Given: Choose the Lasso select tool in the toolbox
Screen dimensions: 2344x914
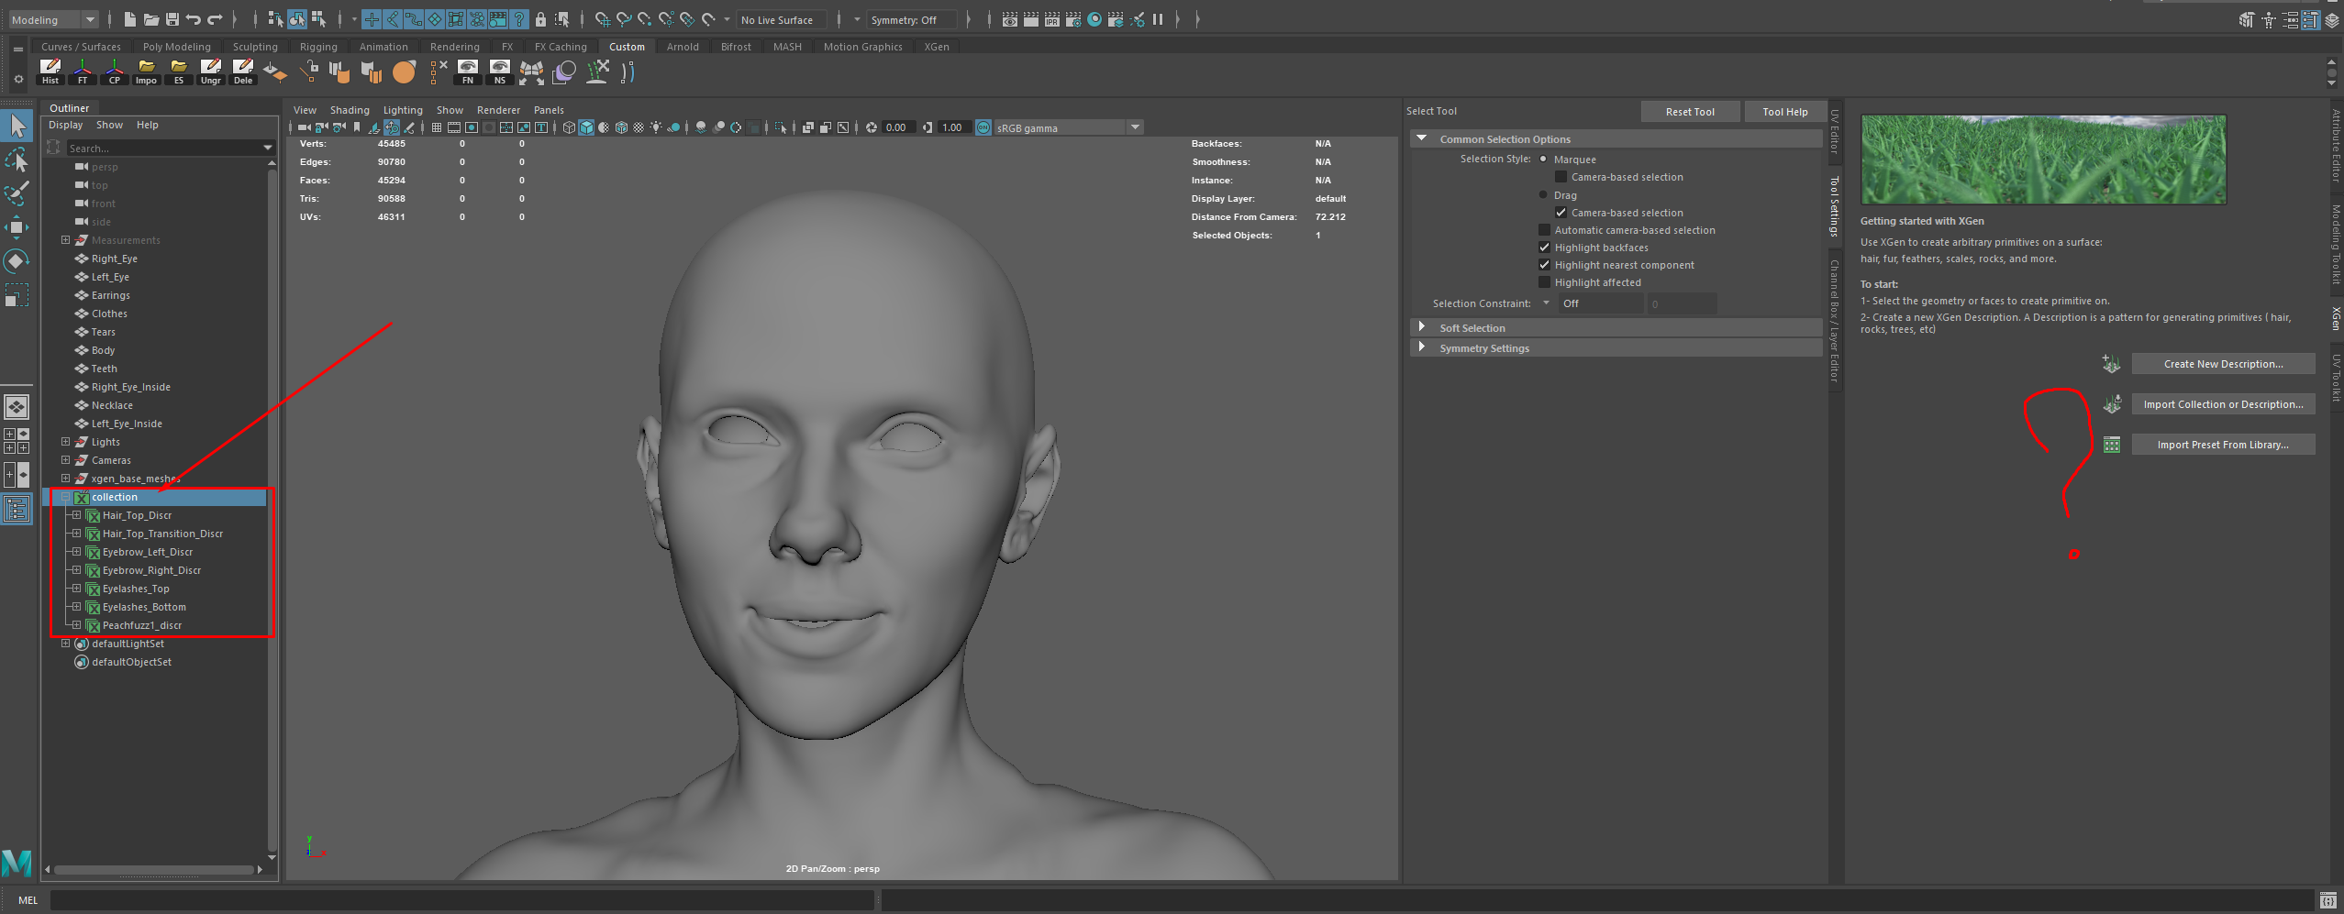Looking at the screenshot, I should (x=17, y=160).
